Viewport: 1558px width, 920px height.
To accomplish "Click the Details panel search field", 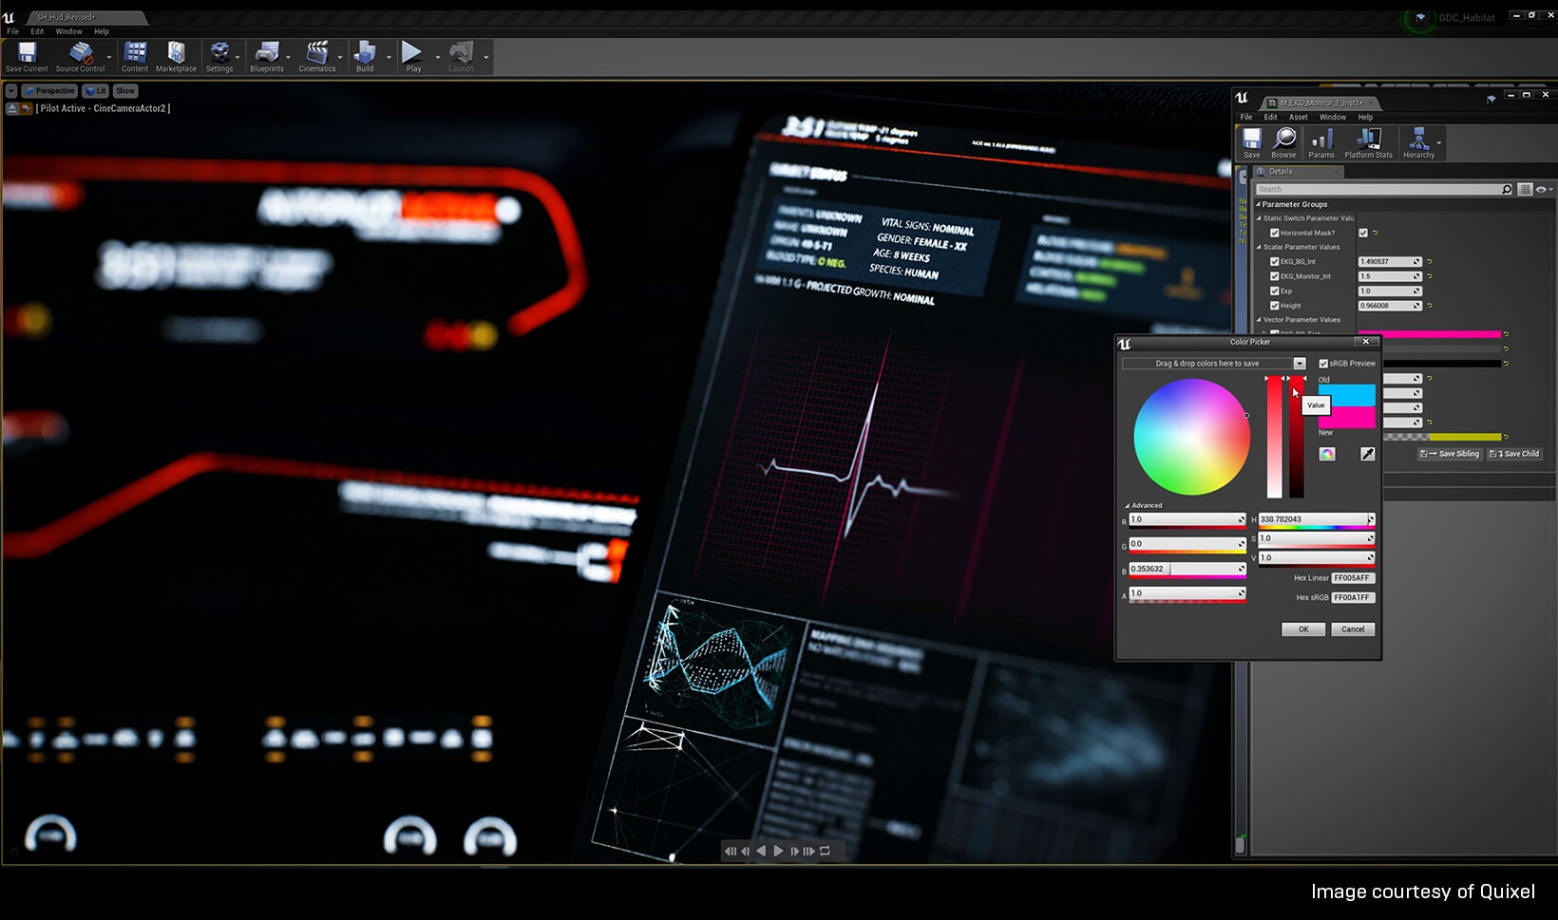I will 1373,189.
